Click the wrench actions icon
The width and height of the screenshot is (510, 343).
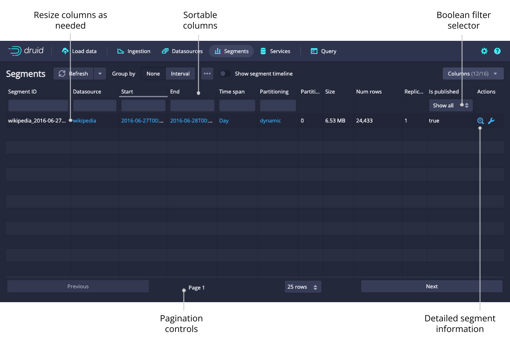(x=491, y=121)
